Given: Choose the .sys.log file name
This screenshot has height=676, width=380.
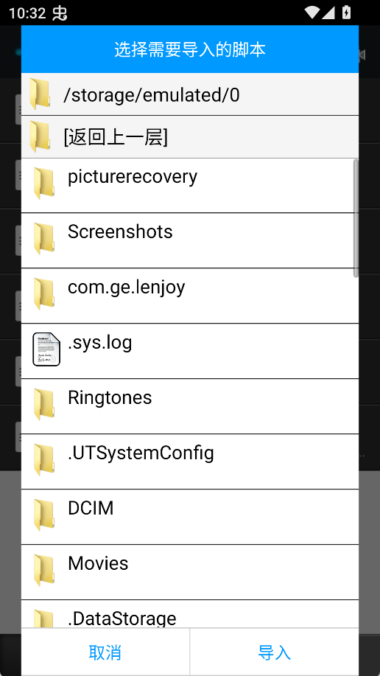Looking at the screenshot, I should [100, 343].
